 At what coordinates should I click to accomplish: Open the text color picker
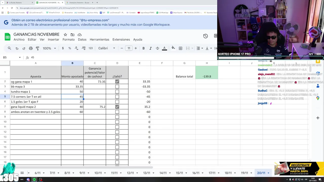[164, 48]
